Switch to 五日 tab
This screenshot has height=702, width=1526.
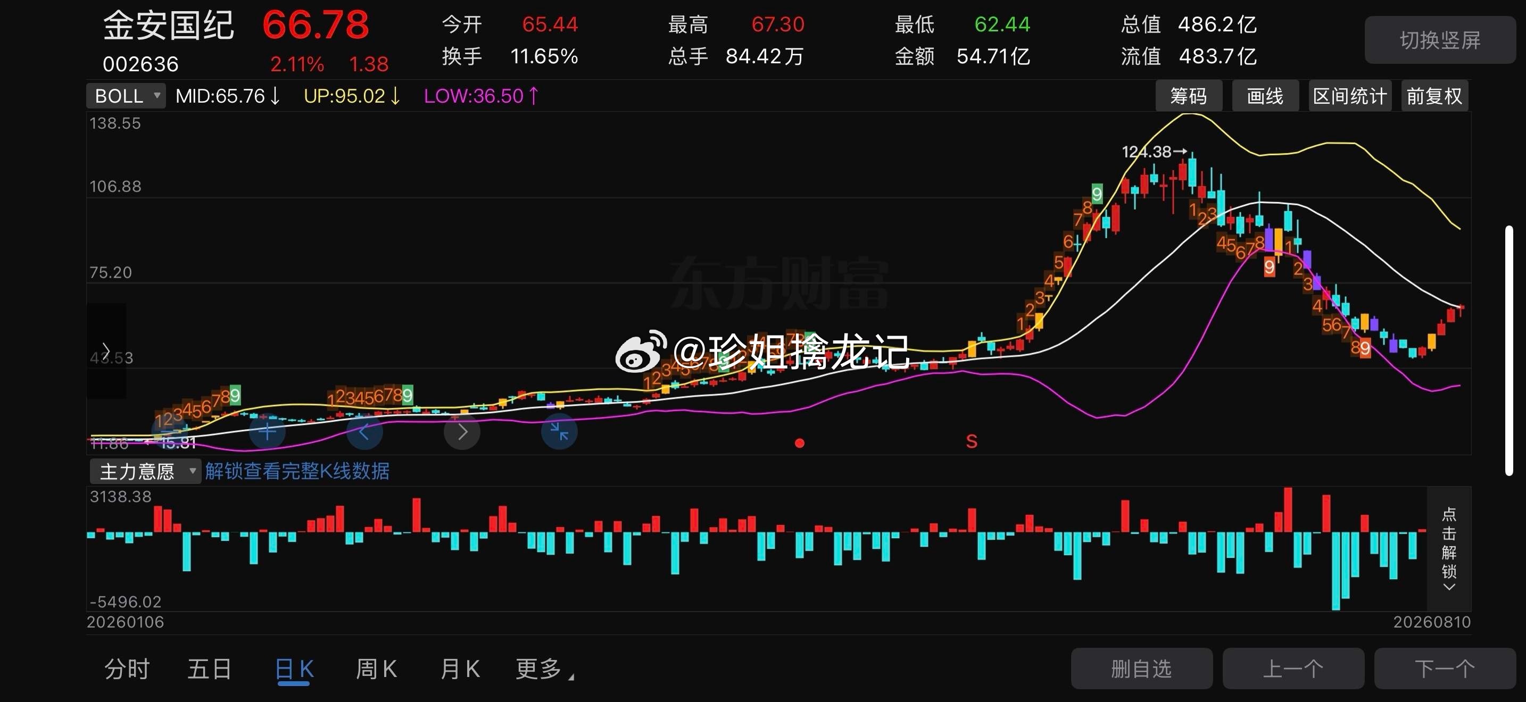coord(209,670)
